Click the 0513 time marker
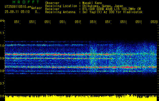 pos(48,22)
